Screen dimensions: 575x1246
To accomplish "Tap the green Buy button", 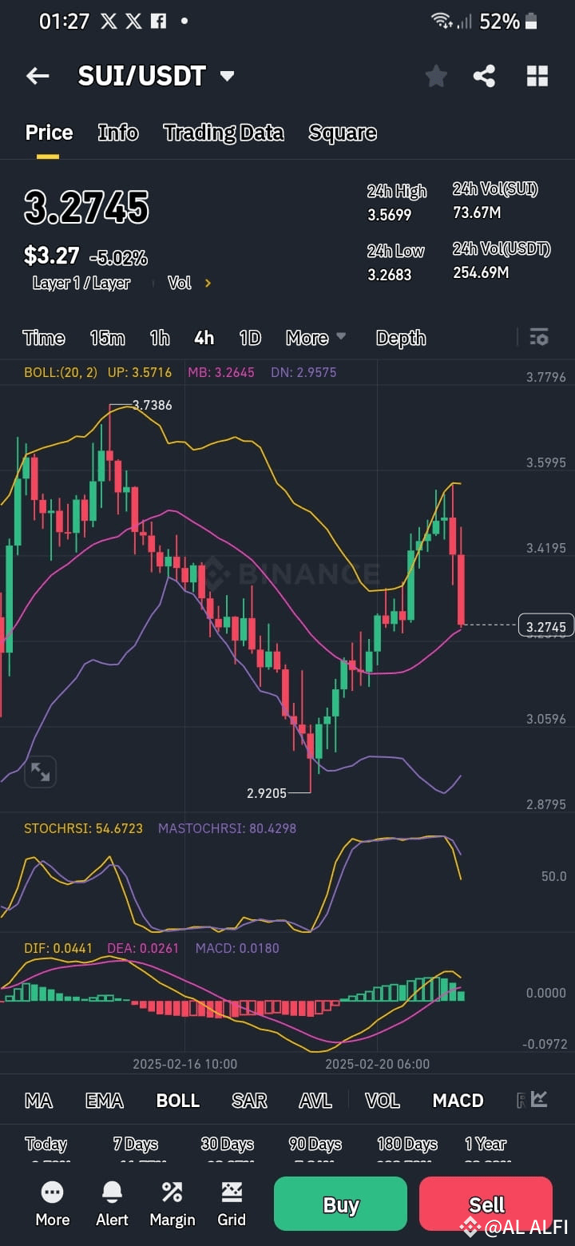I will tap(340, 1204).
